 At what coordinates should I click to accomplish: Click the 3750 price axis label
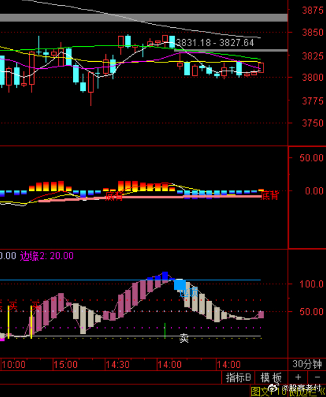[313, 123]
